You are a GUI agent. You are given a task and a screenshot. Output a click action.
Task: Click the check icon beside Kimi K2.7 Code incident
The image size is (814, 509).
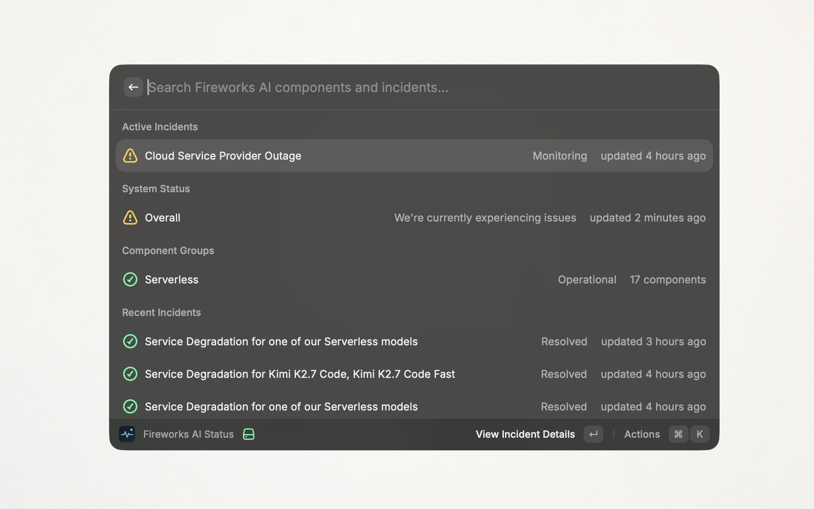click(130, 374)
